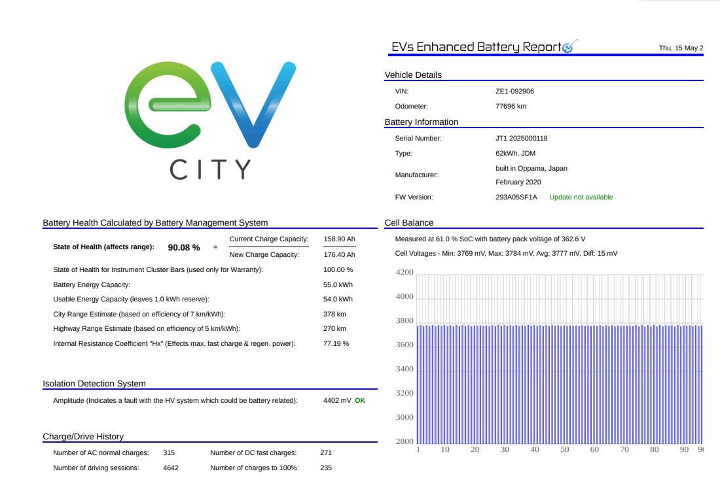This screenshot has height=495, width=720.
Task: Click the Cell Balance section heading
Action: tap(408, 223)
